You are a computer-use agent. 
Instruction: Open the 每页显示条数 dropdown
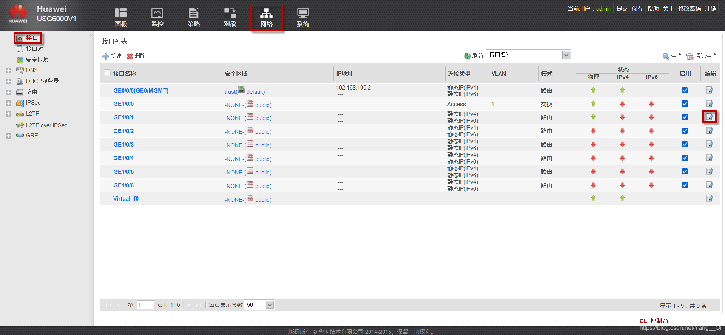pos(270,305)
